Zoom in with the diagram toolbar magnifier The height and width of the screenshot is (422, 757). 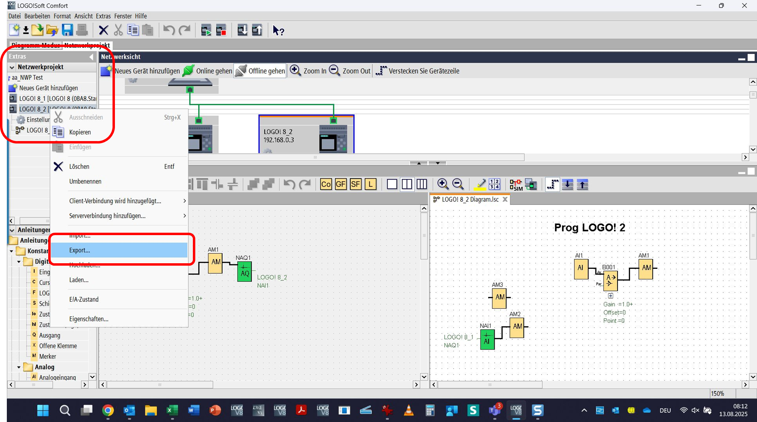coord(443,184)
